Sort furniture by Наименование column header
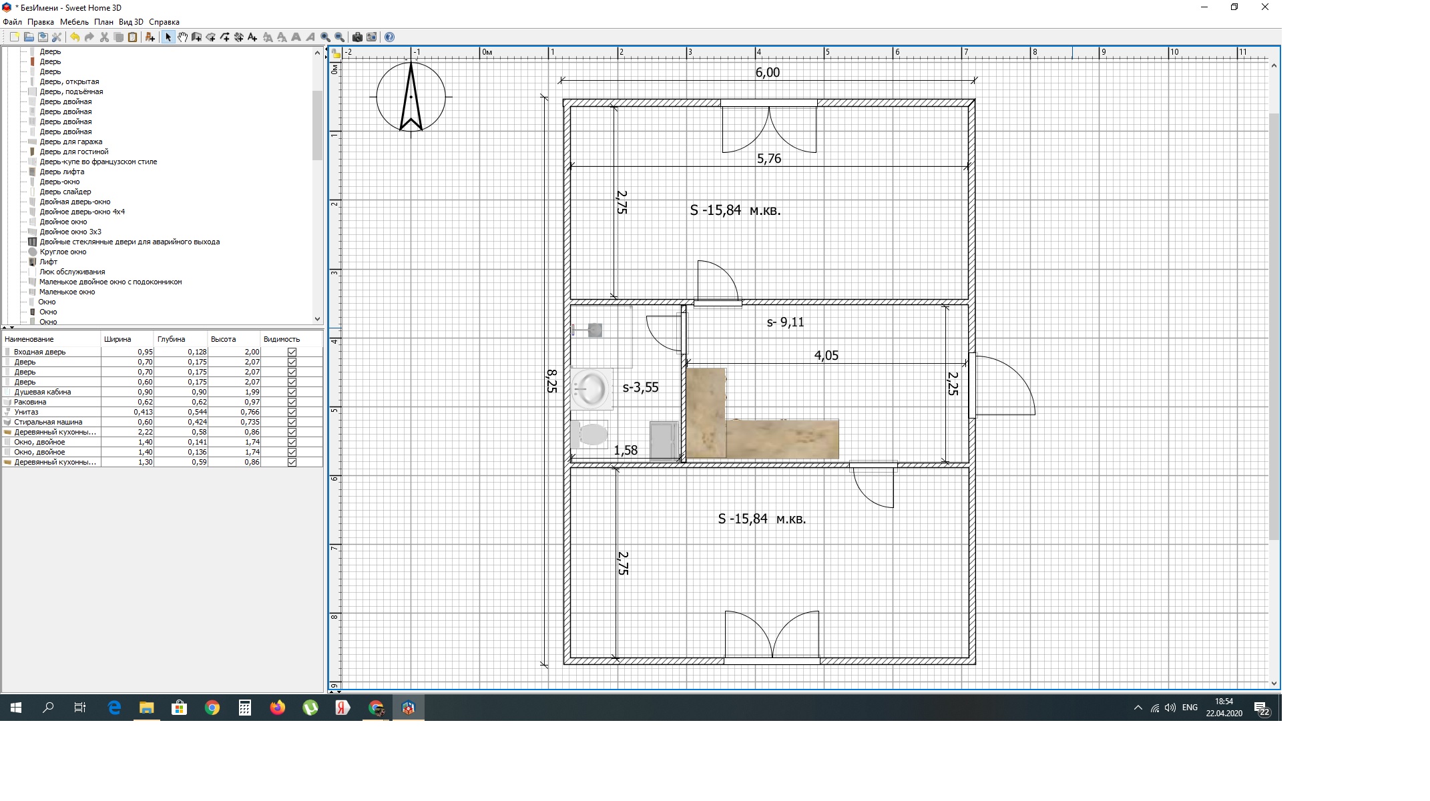1430x801 pixels. 29,339
